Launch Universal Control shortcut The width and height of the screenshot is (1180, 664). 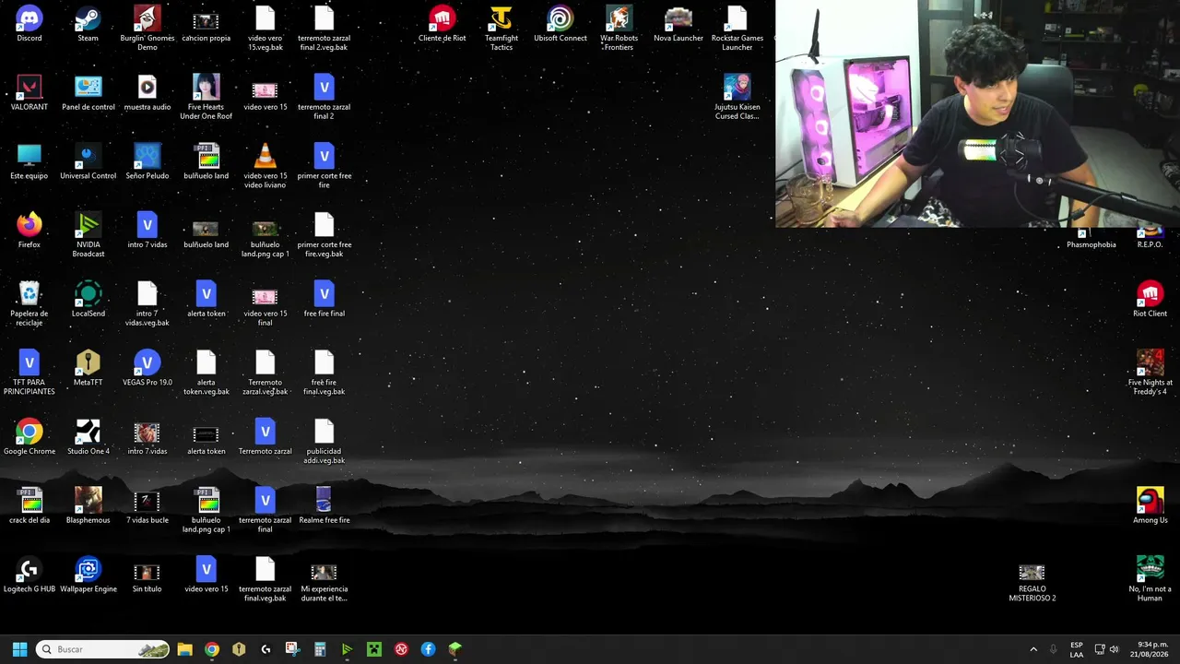[x=88, y=162]
